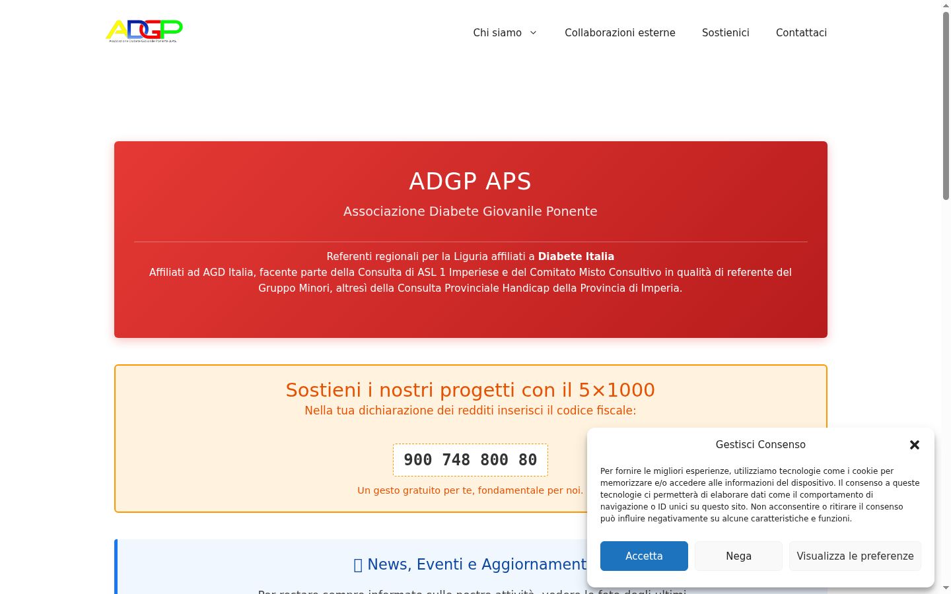This screenshot has height=594, width=951.
Task: Click the News, Eventi e Aggiornamenti heading
Action: [470, 564]
